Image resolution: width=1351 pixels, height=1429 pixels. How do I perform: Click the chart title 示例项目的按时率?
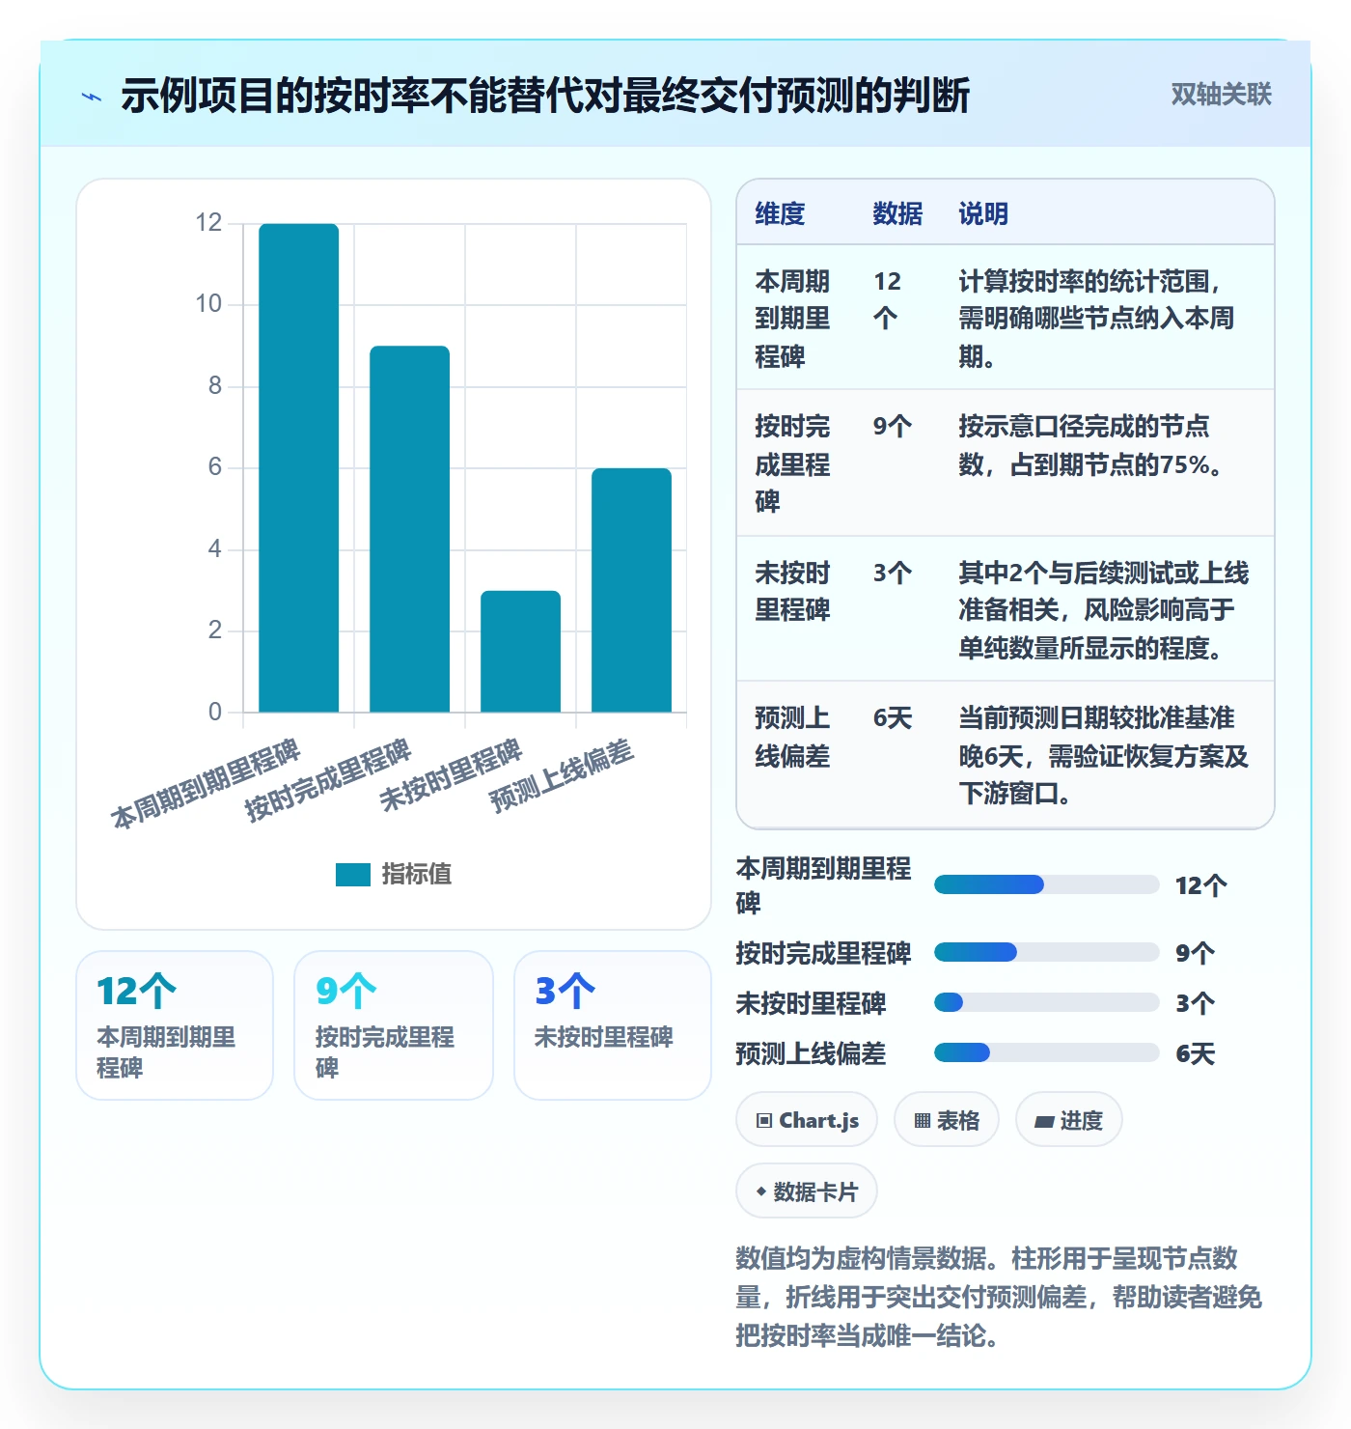pyautogui.click(x=545, y=96)
